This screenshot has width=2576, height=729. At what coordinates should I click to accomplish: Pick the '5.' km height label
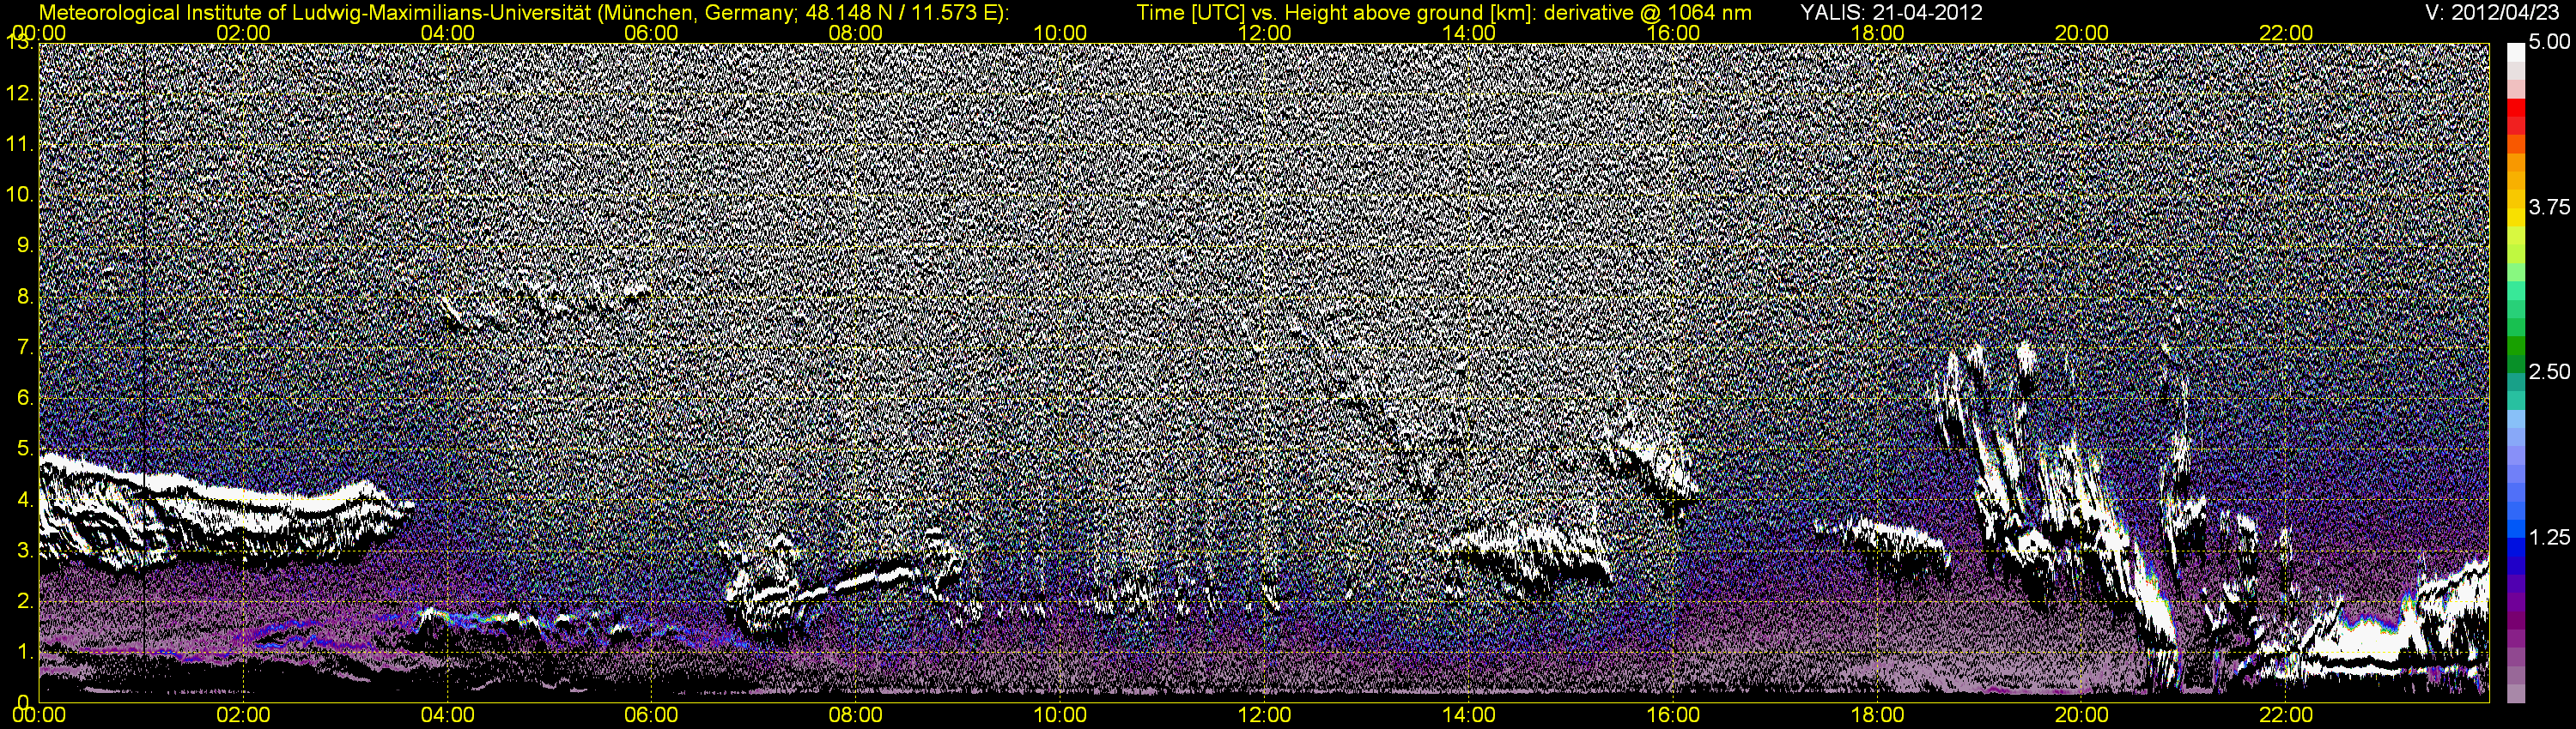(x=25, y=449)
